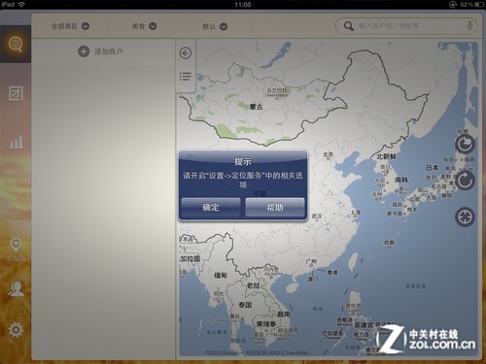The width and height of the screenshot is (486, 364).
Task: Click the 北朝鲜 label on map
Action: pyautogui.click(x=386, y=156)
